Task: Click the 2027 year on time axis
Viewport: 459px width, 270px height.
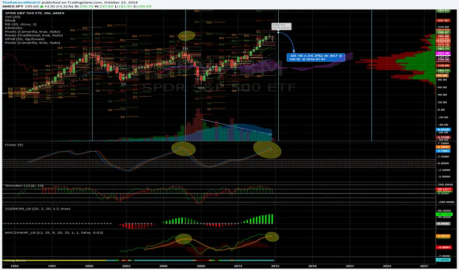Action: click(424, 266)
